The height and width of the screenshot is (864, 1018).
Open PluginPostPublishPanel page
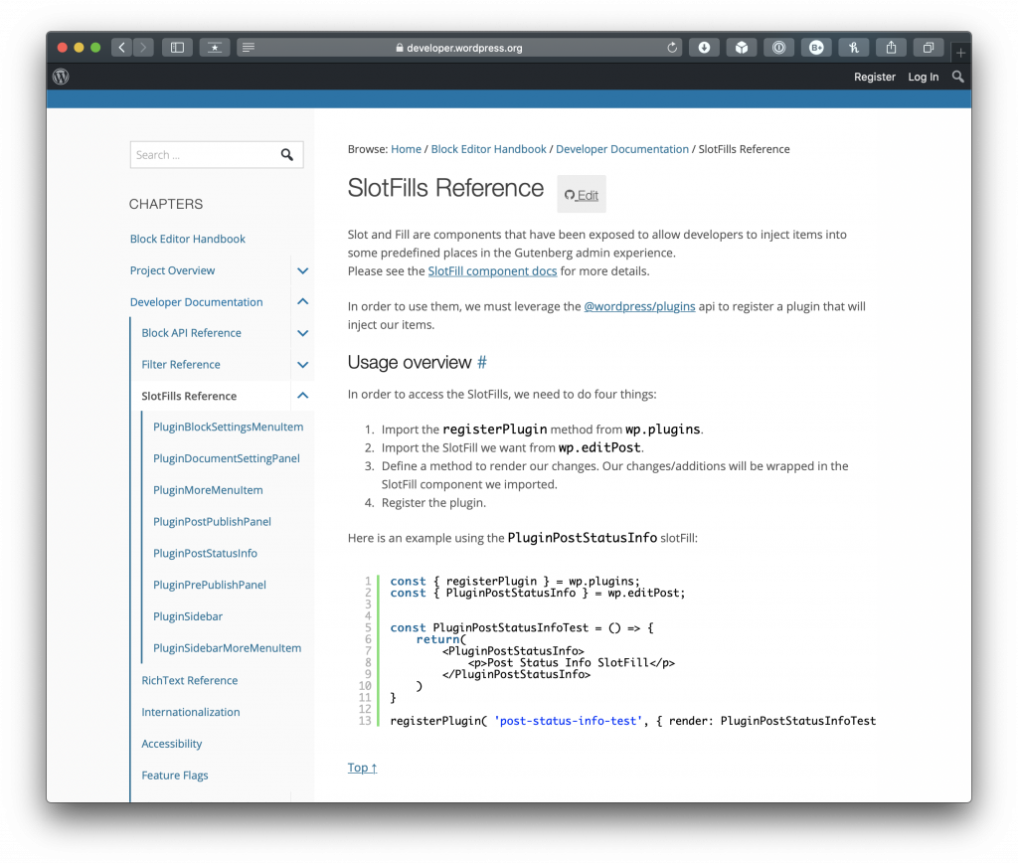[213, 522]
